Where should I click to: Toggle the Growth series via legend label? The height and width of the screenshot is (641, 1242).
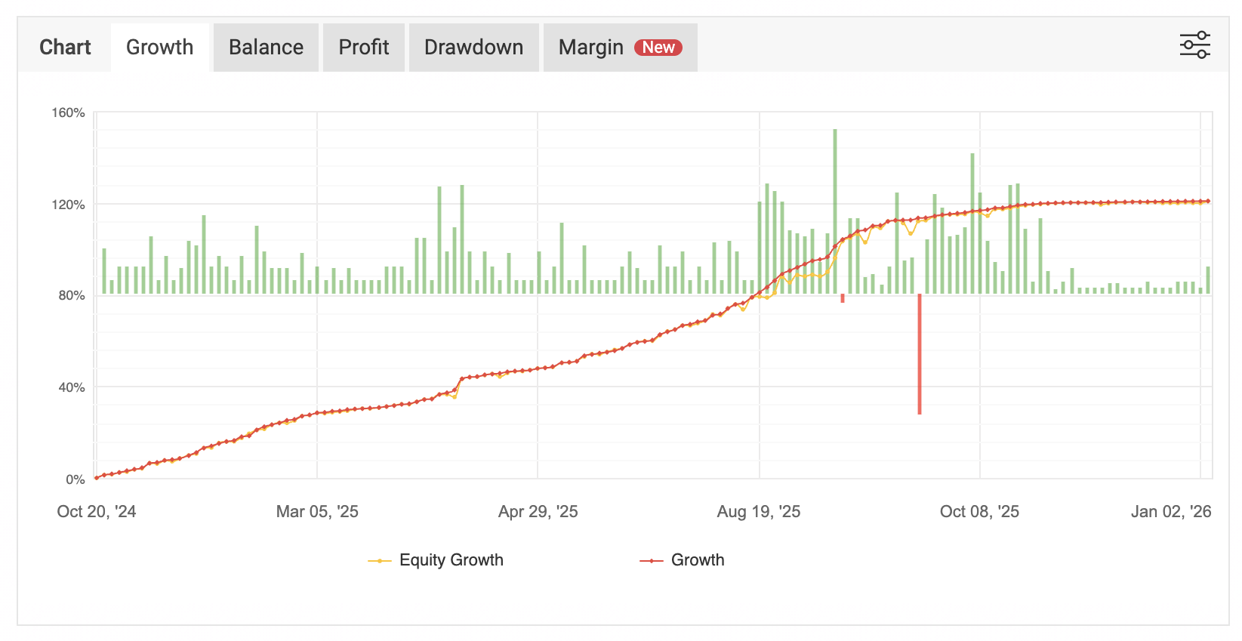tap(697, 560)
